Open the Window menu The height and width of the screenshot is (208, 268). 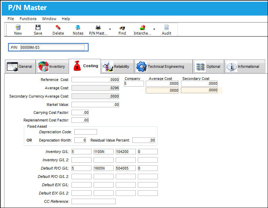pyautogui.click(x=49, y=19)
